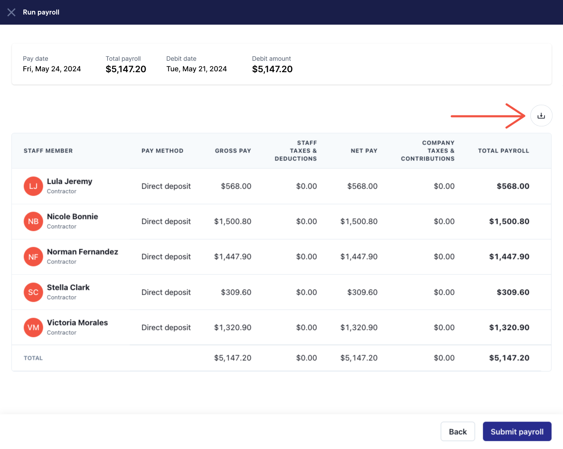Click the Gross Pay column header
This screenshot has width=563, height=449.
[233, 151]
